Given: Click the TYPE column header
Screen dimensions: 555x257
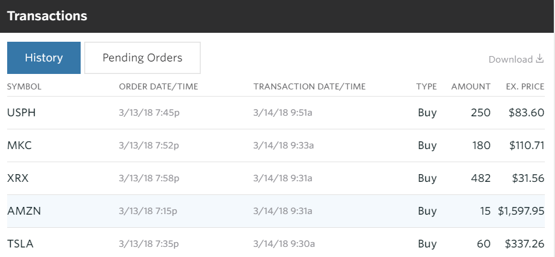Looking at the screenshot, I should (426, 86).
